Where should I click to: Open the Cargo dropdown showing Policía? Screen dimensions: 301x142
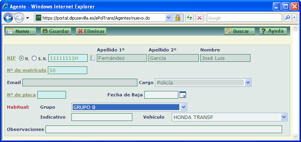[203, 83]
